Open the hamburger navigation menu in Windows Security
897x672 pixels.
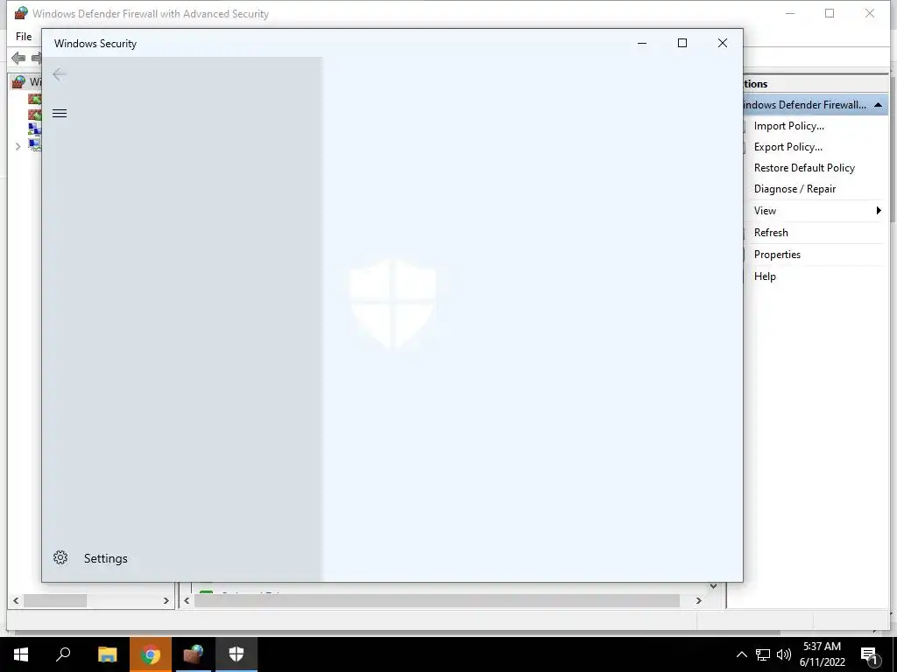[x=60, y=113]
